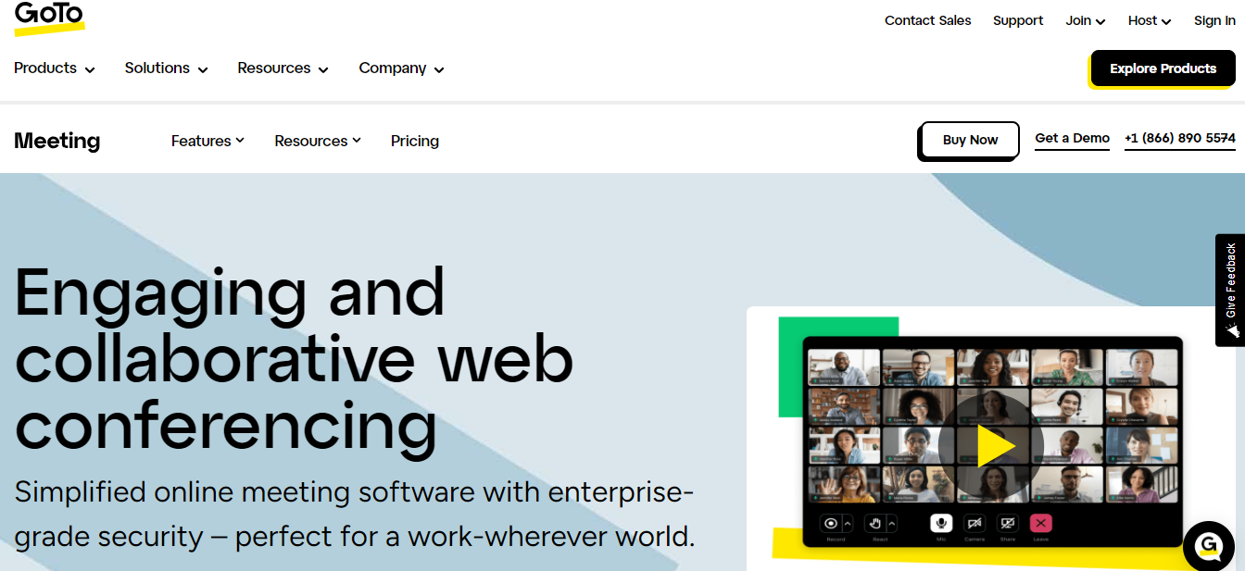Click the Get a Demo link
The height and width of the screenshot is (571, 1245).
(1072, 139)
